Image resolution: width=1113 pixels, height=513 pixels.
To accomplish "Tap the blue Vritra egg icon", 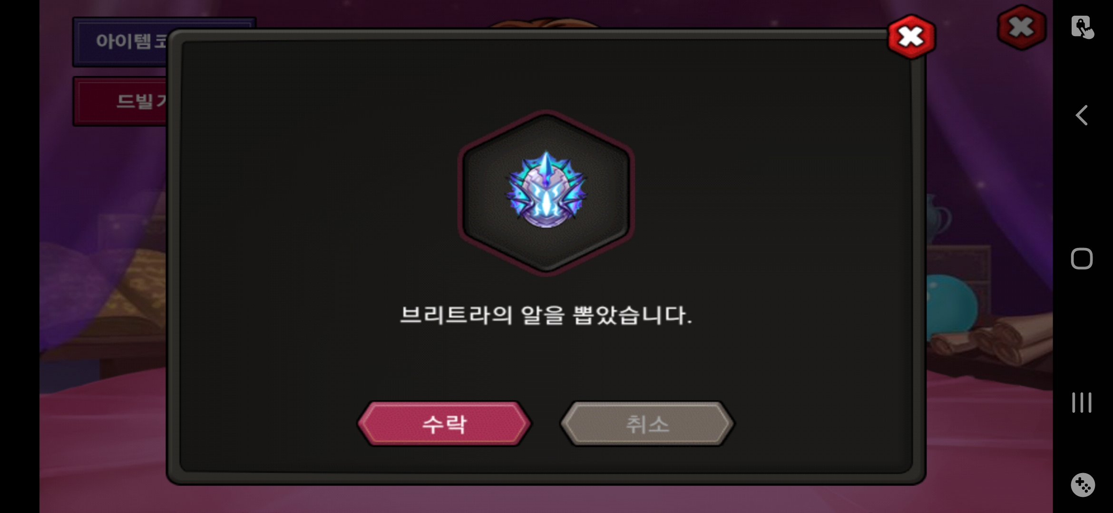I will (546, 190).
